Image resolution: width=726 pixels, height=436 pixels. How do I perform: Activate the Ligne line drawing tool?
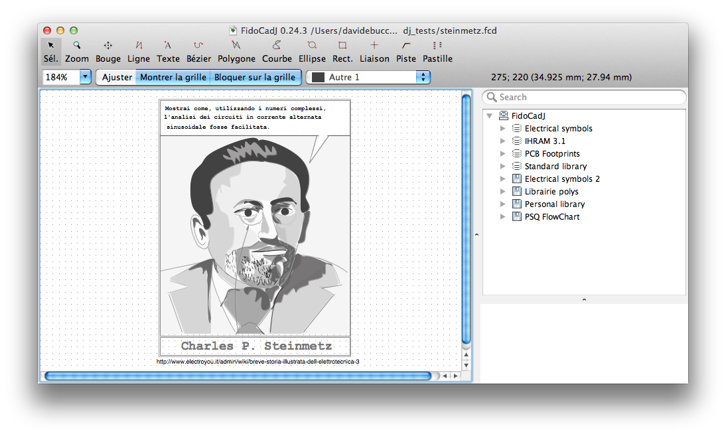coord(139,51)
